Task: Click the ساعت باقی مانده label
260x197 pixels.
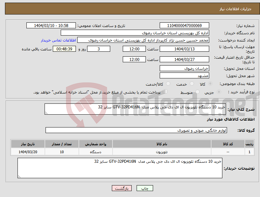Action: pos(37,49)
